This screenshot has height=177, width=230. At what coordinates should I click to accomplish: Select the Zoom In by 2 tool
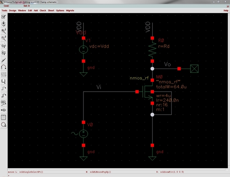coord(4,31)
